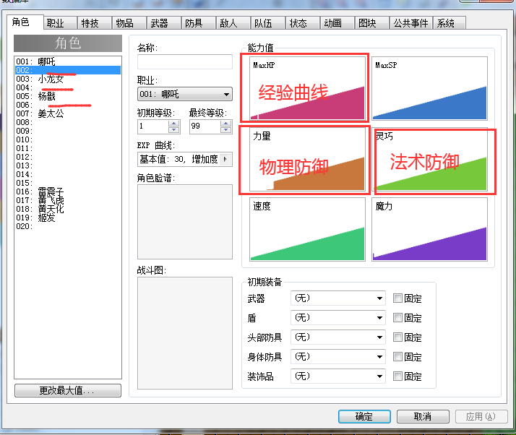Decrease 初期等级 with the down arrow
The width and height of the screenshot is (516, 435).
(x=173, y=130)
